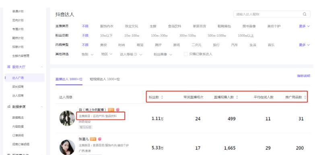Open 达人广场 in sidebar
This screenshot has height=155, width=315.
tap(25, 78)
